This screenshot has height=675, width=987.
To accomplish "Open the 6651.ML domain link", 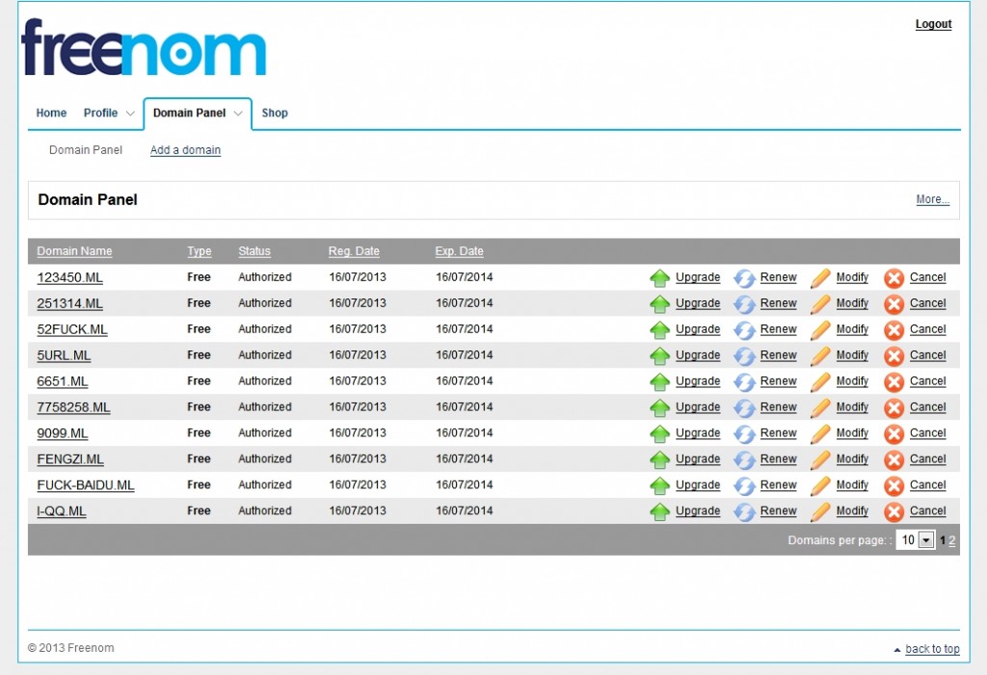I will [63, 381].
